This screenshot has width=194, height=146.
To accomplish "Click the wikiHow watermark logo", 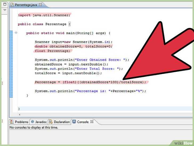I will point(184,143).
